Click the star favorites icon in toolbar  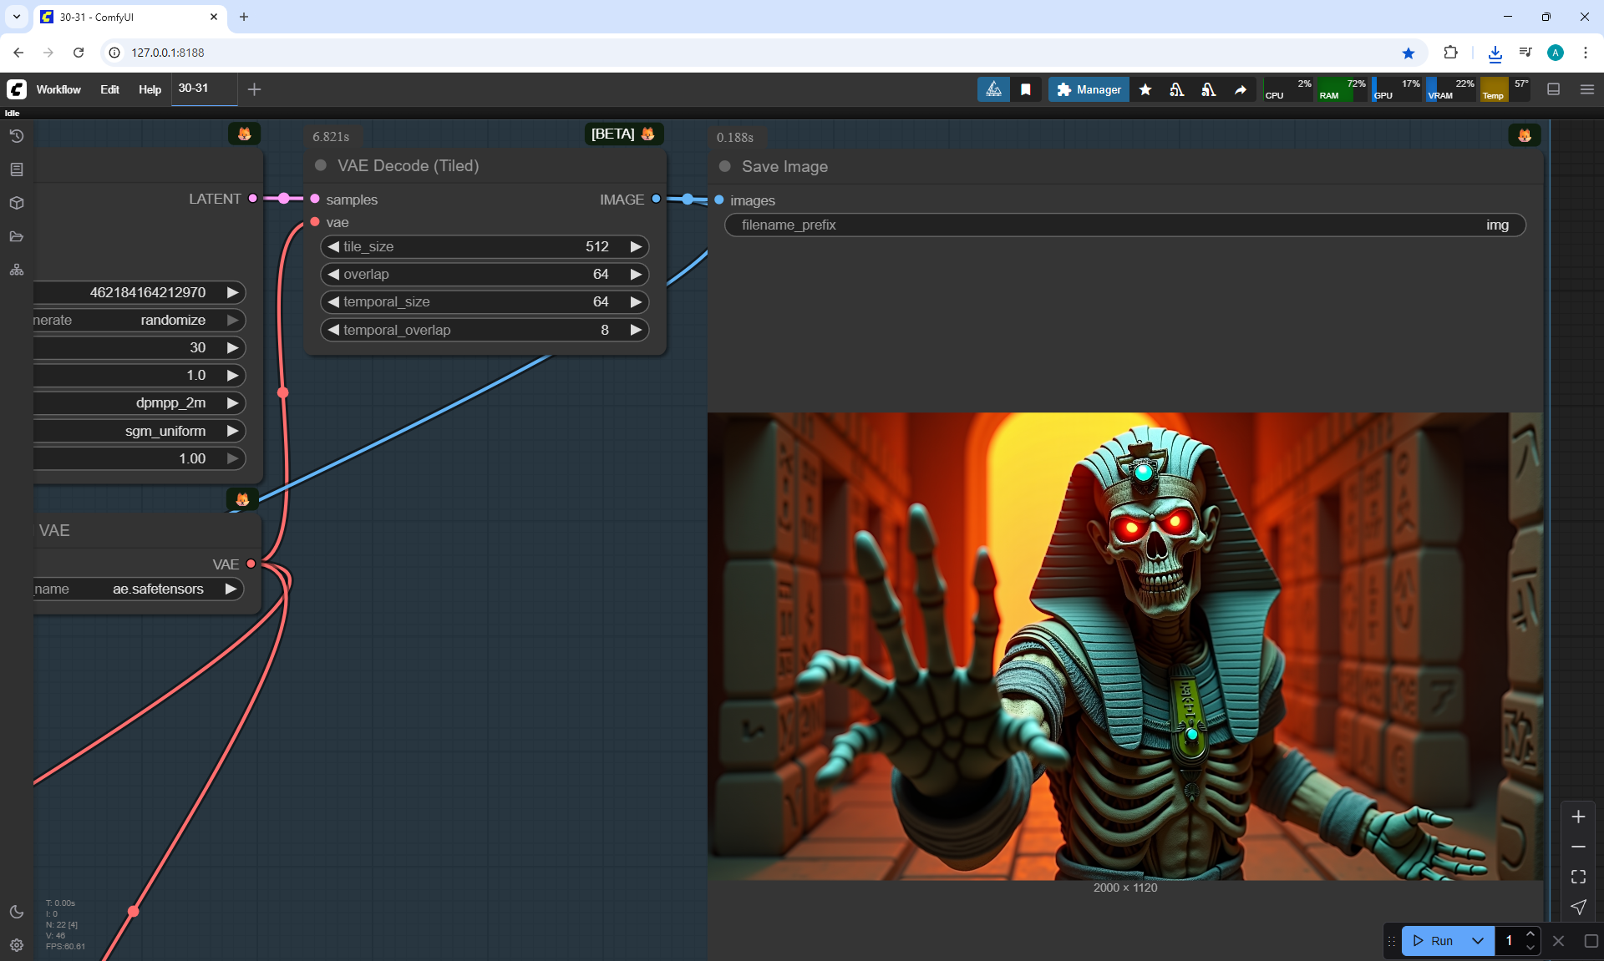1145,89
